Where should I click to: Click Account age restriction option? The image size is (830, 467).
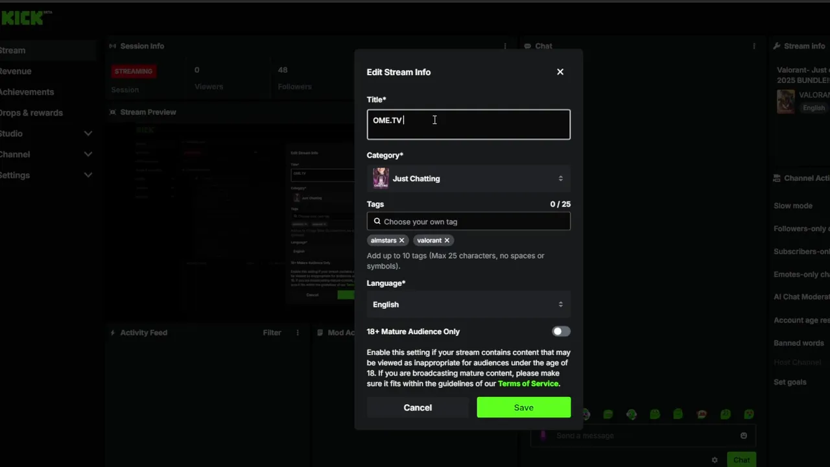pyautogui.click(x=801, y=320)
